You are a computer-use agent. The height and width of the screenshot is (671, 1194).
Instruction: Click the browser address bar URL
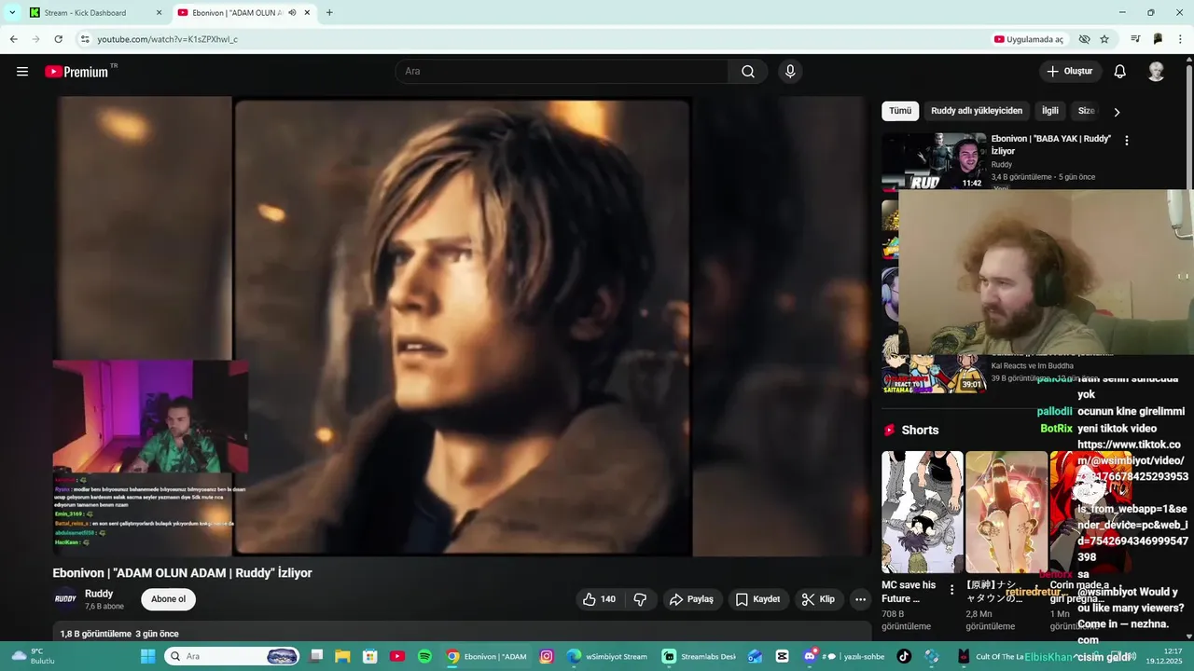tap(168, 39)
